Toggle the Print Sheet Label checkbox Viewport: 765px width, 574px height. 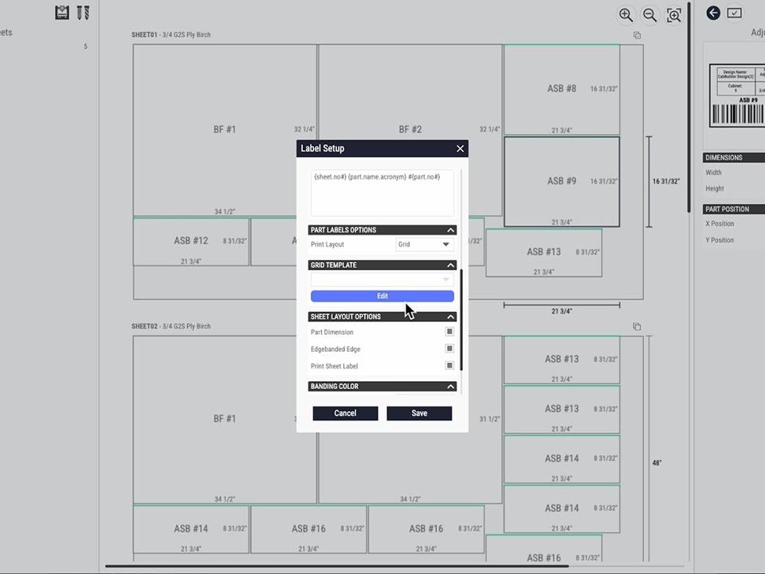(449, 366)
